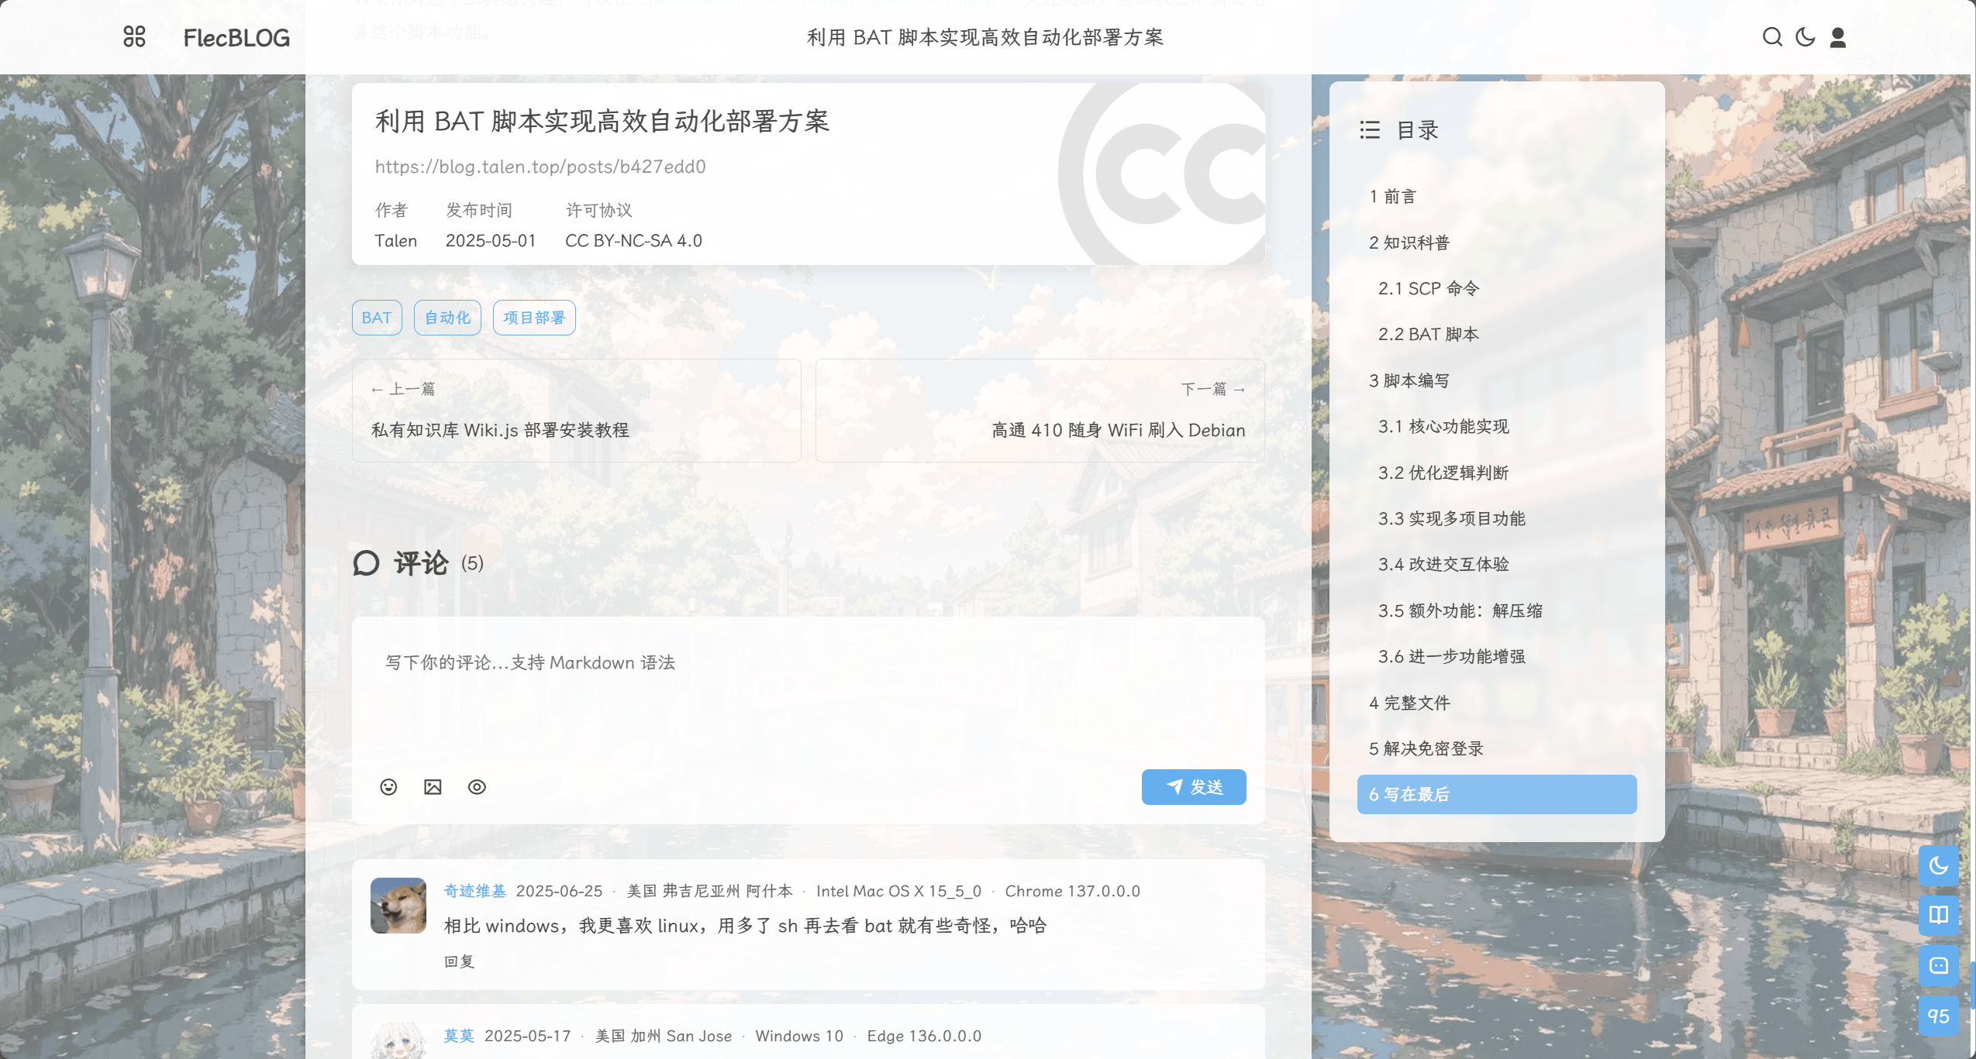Click the list icon next to 目录
The height and width of the screenshot is (1059, 1976).
pos(1371,131)
